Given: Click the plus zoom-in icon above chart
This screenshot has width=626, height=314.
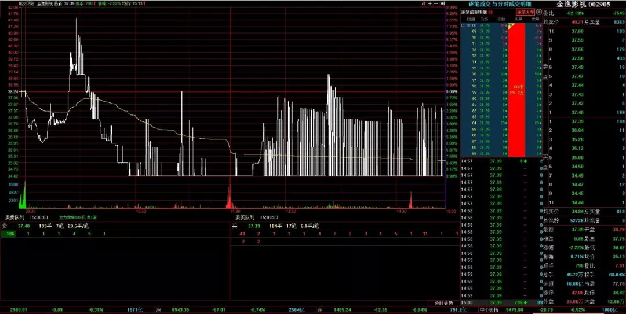Looking at the screenshot, I should click(430, 3).
